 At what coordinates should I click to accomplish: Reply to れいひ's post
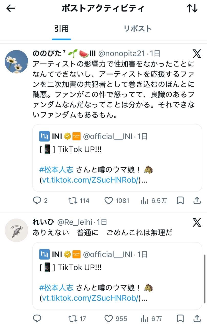tap(37, 319)
